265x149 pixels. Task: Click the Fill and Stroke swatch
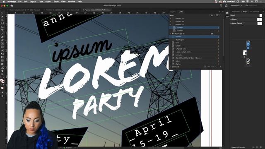click(x=2, y=81)
